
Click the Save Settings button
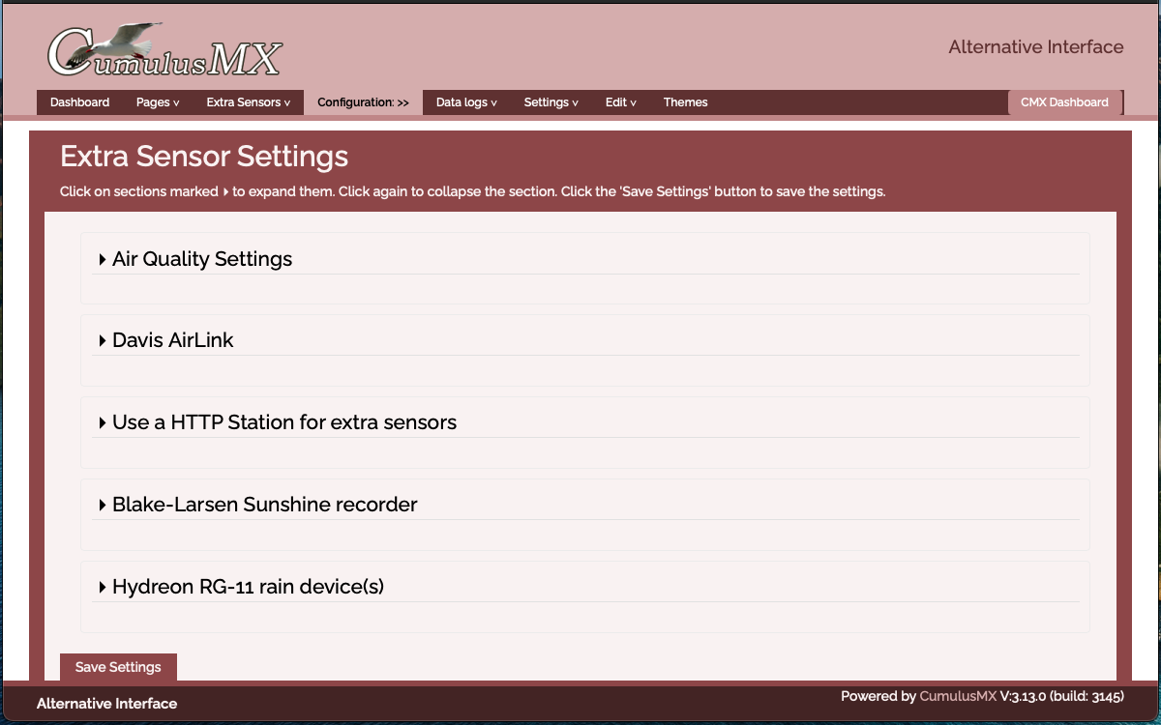(118, 667)
